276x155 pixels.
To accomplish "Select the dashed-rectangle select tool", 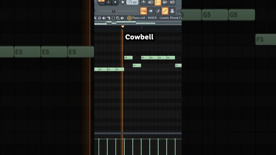I will click(x=113, y=18).
